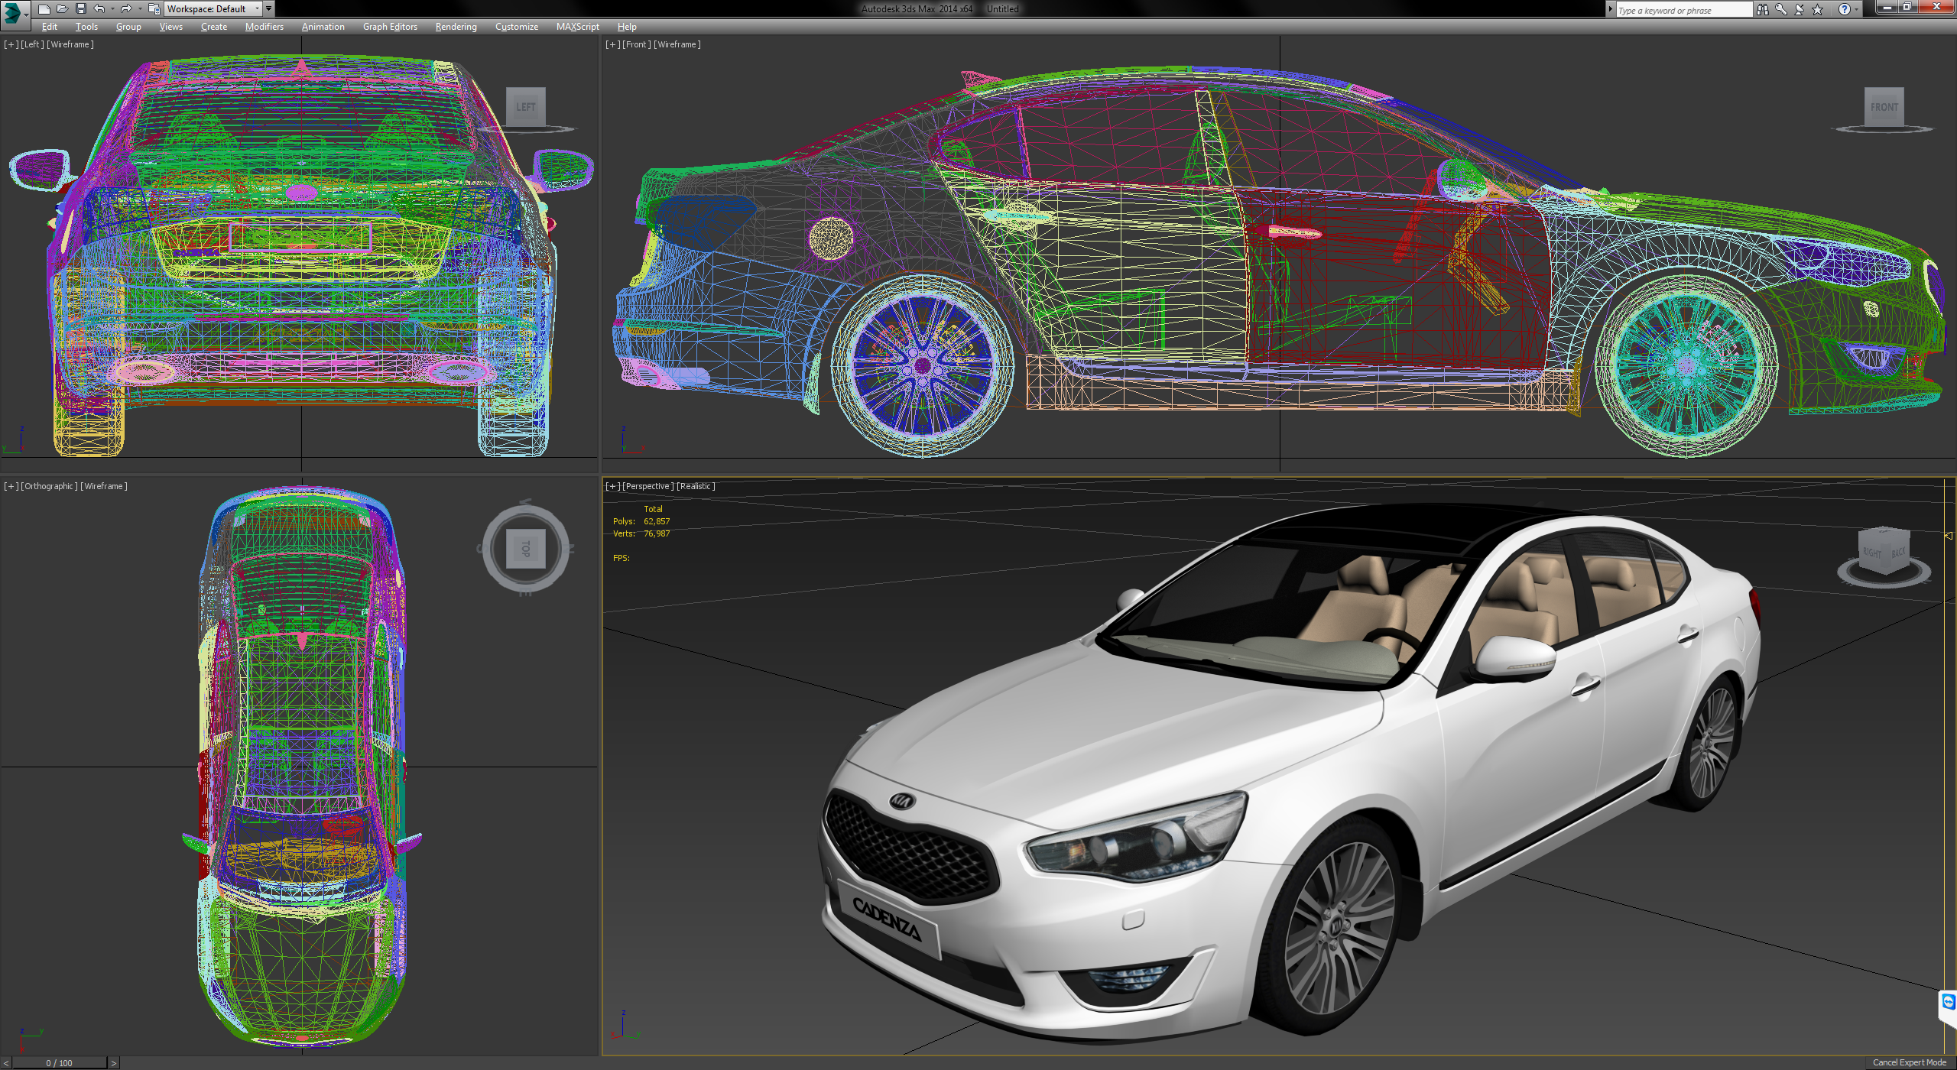Open the Modifiers menu
The width and height of the screenshot is (1957, 1070).
[264, 27]
